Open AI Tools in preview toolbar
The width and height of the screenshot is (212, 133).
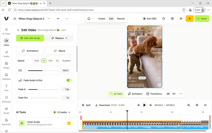click(x=116, y=94)
